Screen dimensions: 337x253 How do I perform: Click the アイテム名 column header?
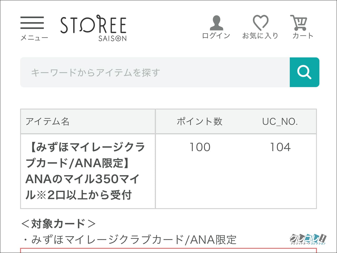coord(47,121)
